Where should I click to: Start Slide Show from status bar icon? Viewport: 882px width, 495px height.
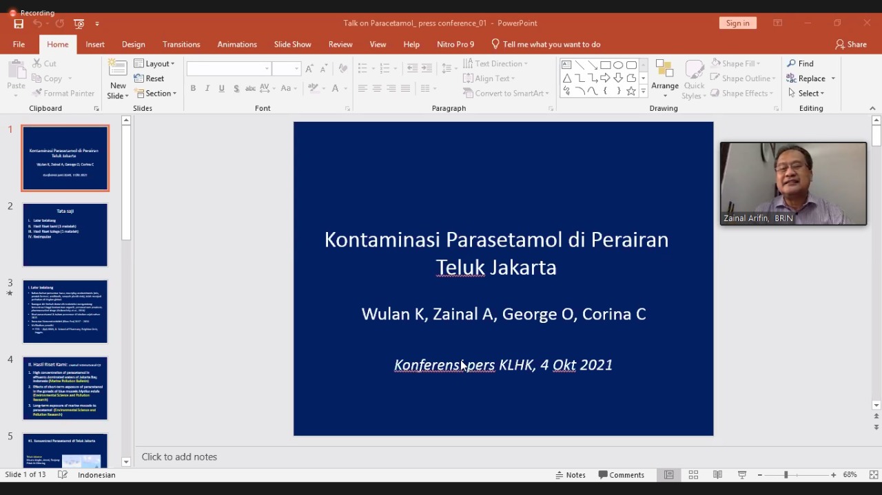(x=742, y=475)
